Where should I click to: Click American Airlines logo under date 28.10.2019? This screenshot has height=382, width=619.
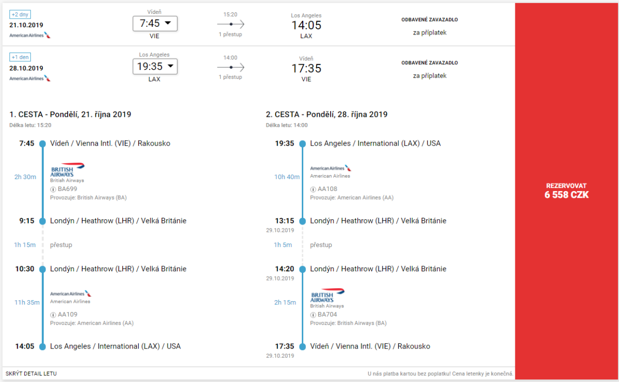[x=30, y=78]
